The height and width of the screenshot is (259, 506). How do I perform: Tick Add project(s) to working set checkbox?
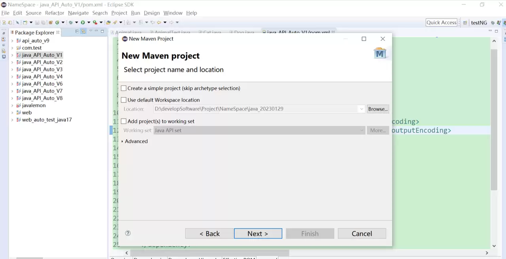(x=124, y=121)
